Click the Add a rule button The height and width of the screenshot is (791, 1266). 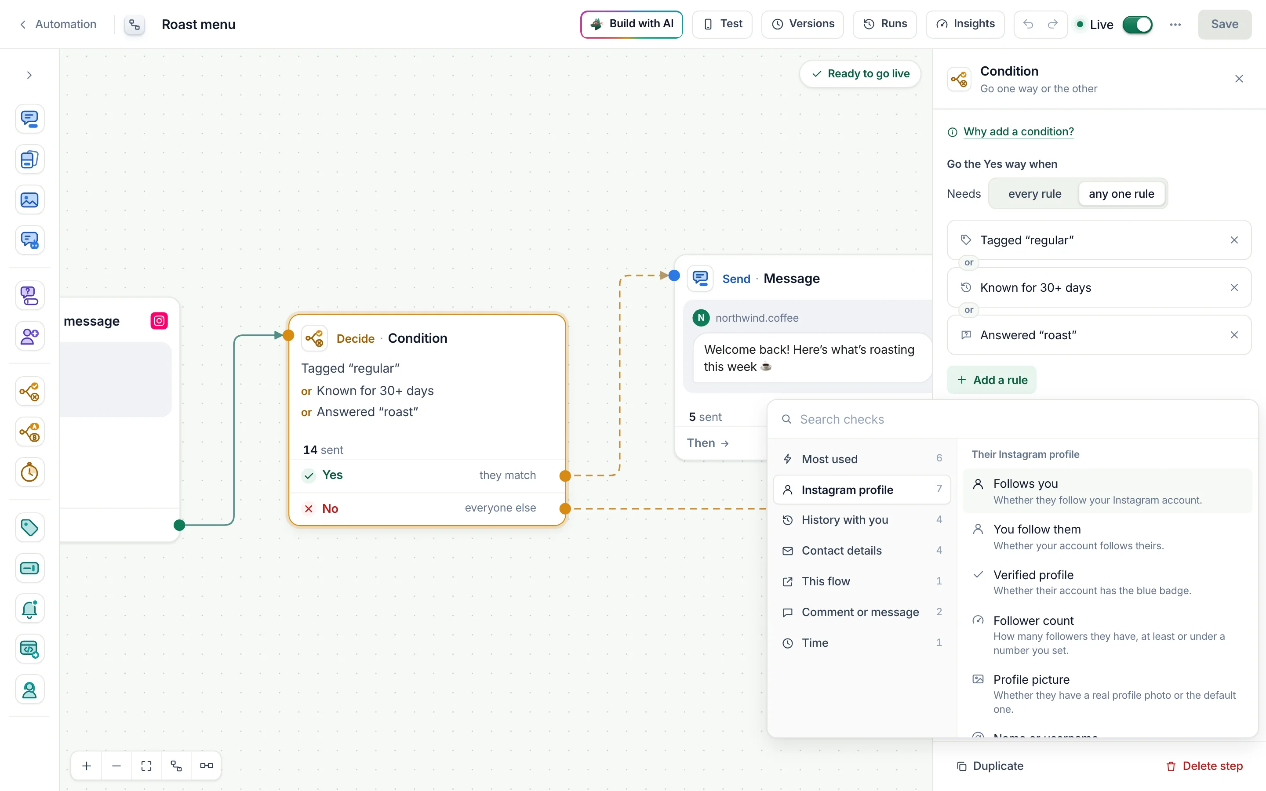pyautogui.click(x=991, y=380)
